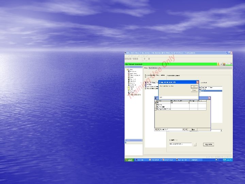Open the combo box arrow right of the grid window
Viewport: 245px width, 184px height.
pyautogui.click(x=221, y=131)
